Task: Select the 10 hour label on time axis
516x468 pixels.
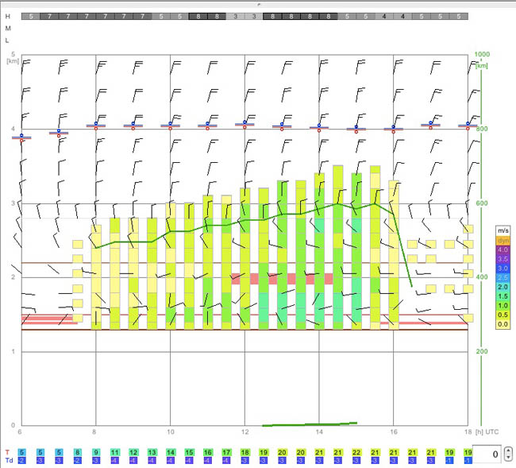Action: click(170, 432)
